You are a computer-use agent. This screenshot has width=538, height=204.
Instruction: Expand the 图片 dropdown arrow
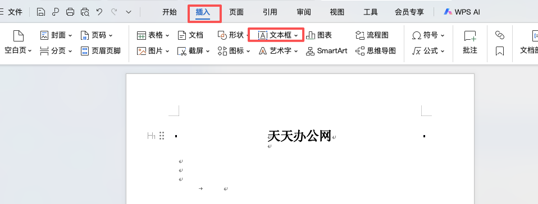(x=167, y=51)
